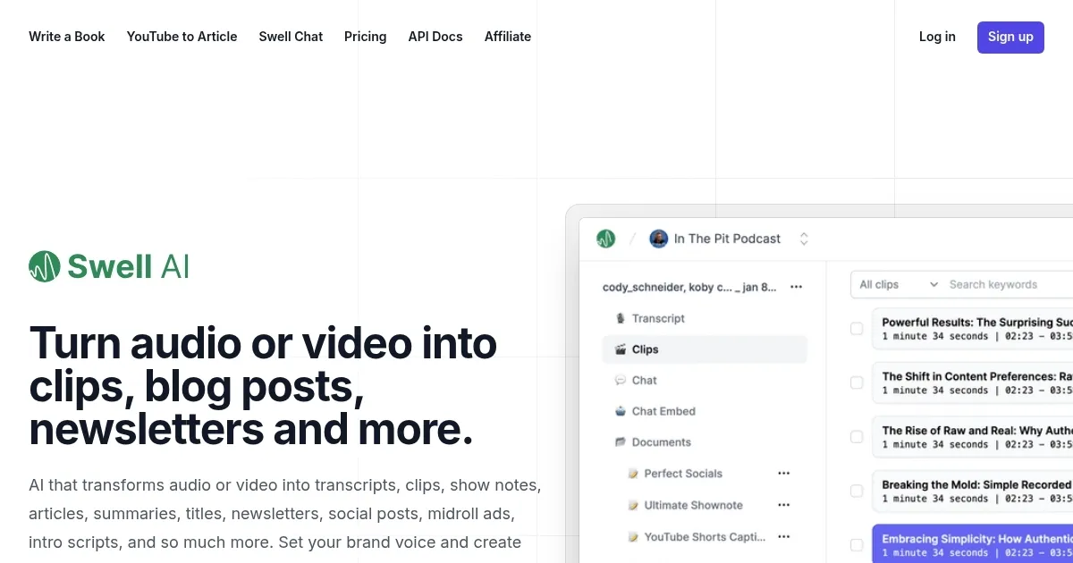The width and height of the screenshot is (1073, 563).
Task: Click the Perfect Socials note icon
Action: click(633, 474)
